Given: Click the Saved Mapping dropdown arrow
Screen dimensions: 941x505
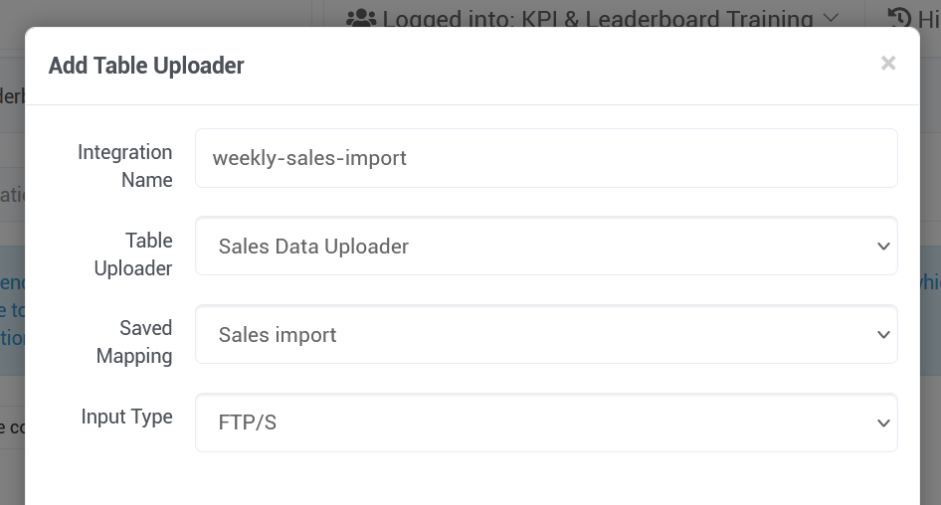Looking at the screenshot, I should (x=882, y=335).
